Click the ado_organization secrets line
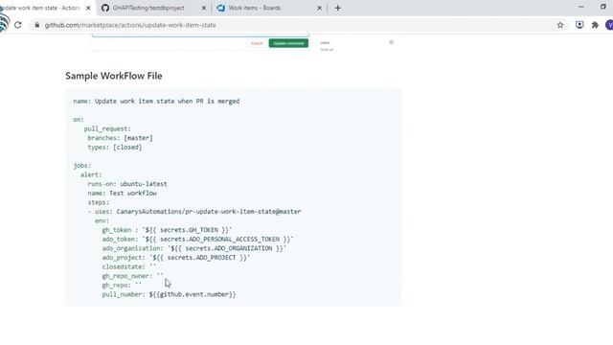This screenshot has width=613, height=345. point(194,248)
